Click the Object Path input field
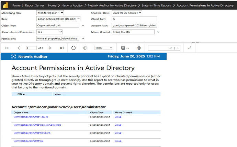 tap(134, 19)
